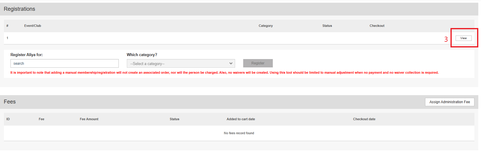481x156 pixels.
Task: Click the # column header in Registrations
Action: click(7, 26)
